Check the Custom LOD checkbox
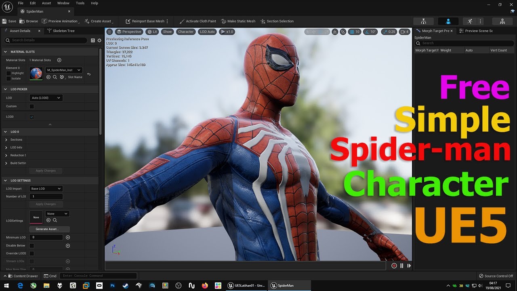The image size is (517, 291). 32,106
